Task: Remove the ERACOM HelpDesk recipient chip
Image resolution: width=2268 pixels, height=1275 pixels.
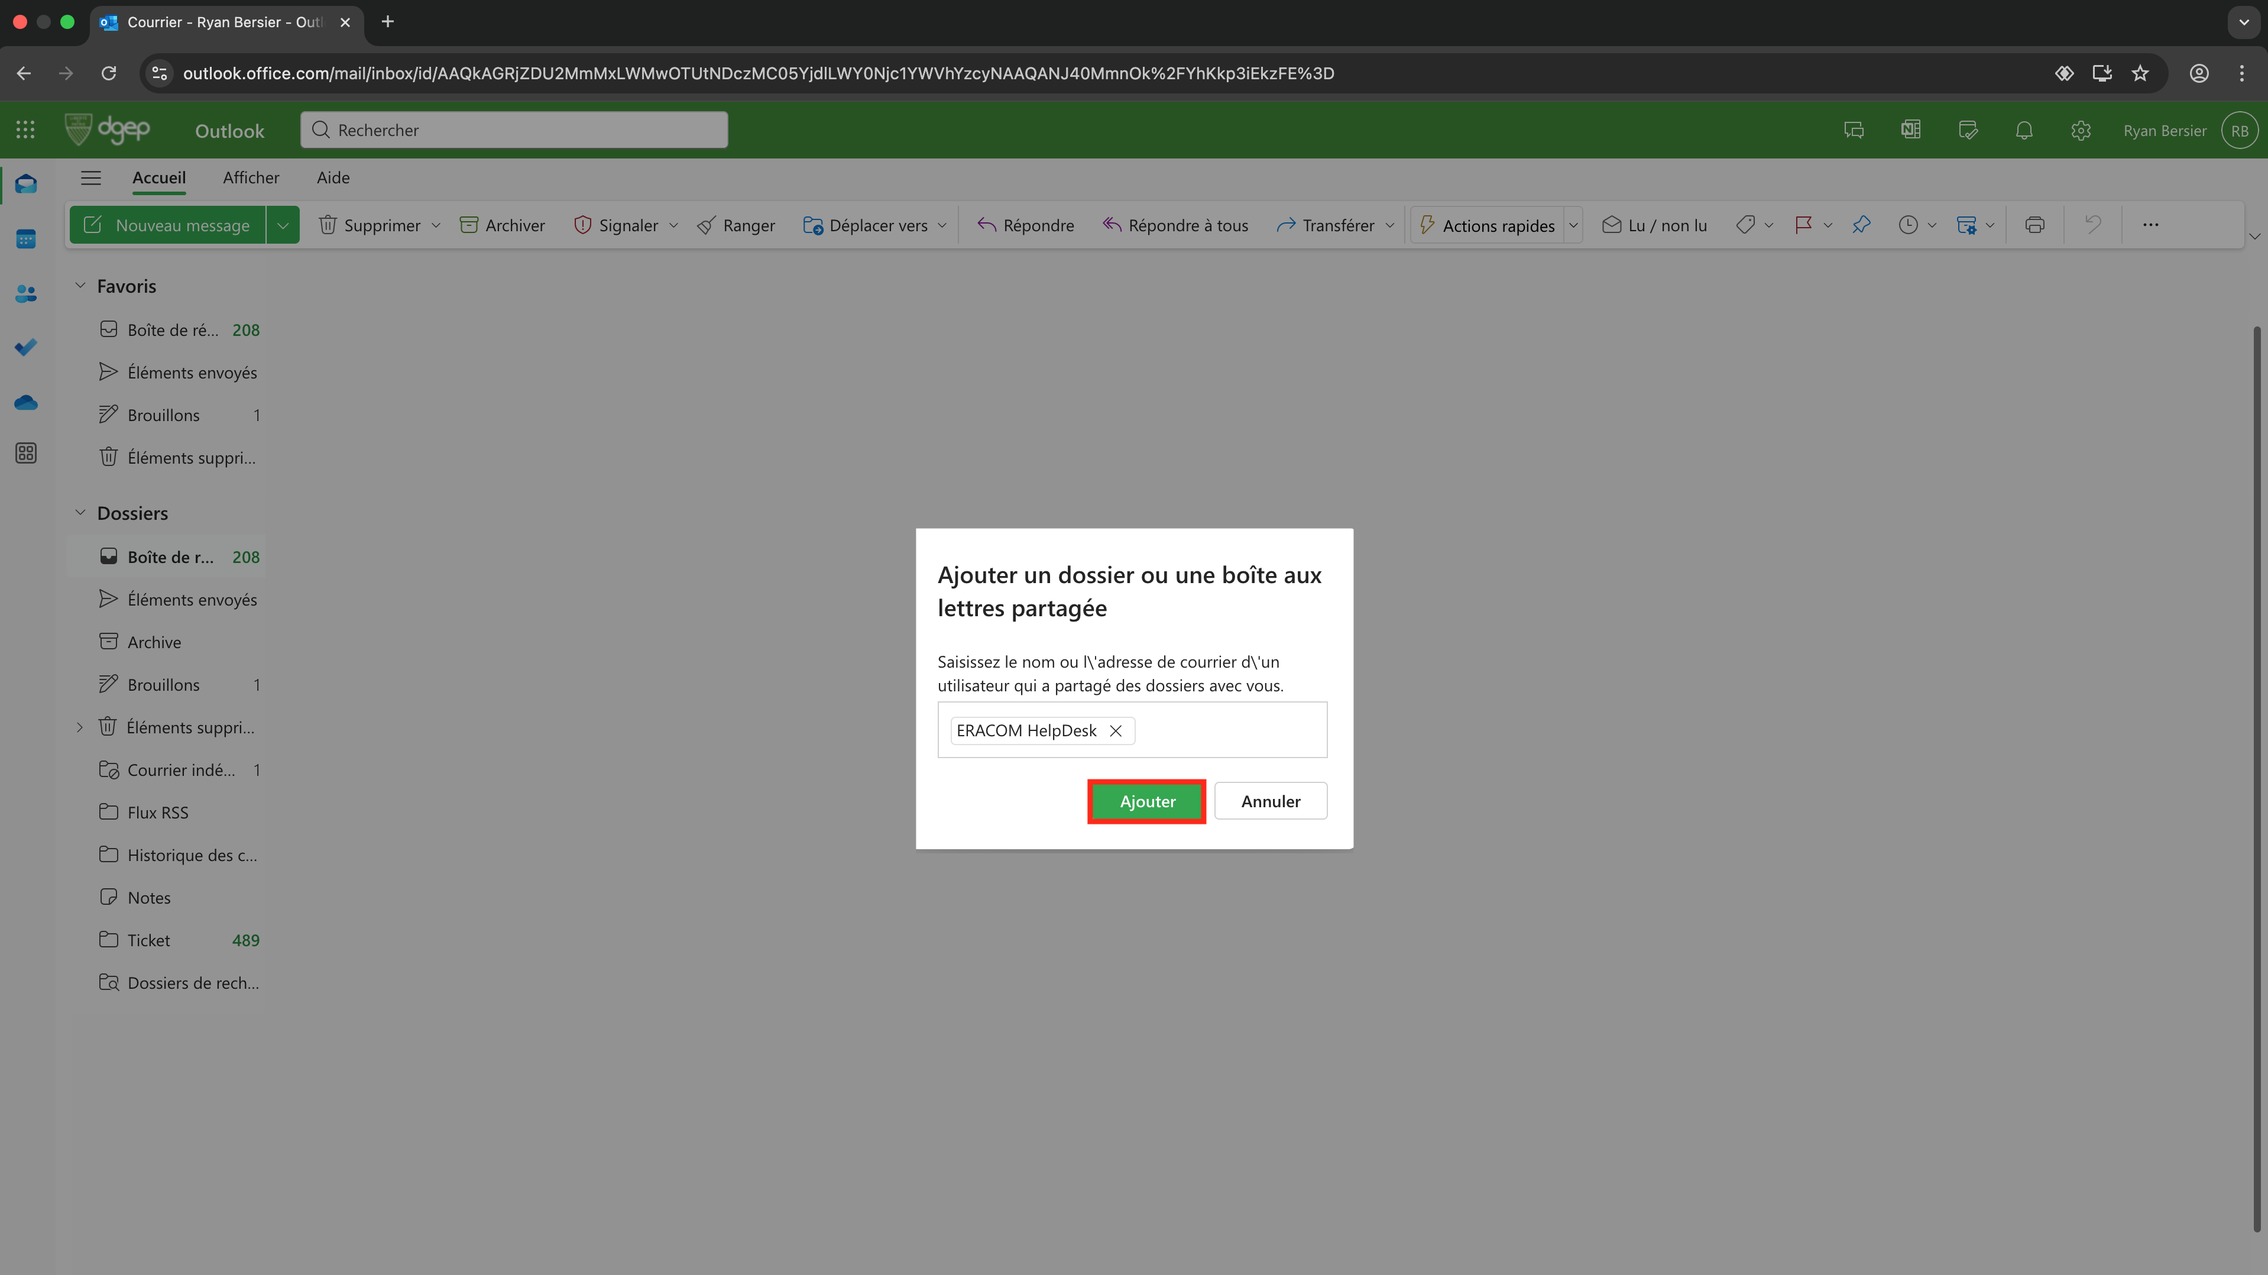Action: [1116, 731]
